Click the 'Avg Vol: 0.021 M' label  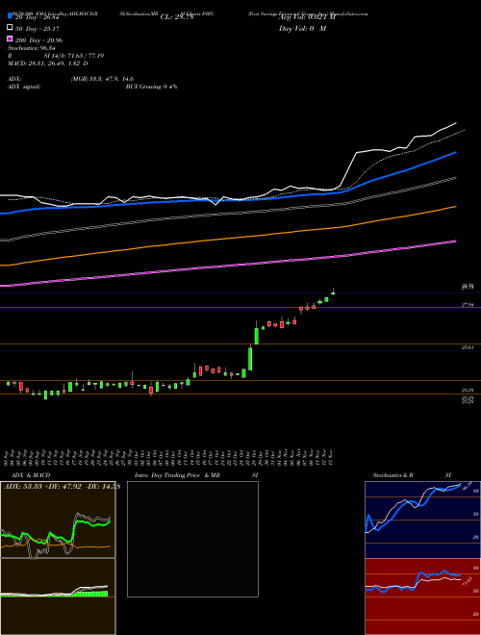[307, 17]
